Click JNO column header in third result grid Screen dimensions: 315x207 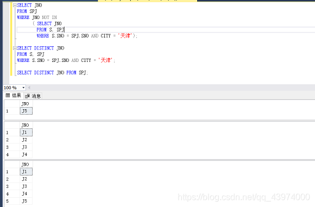click(26, 165)
